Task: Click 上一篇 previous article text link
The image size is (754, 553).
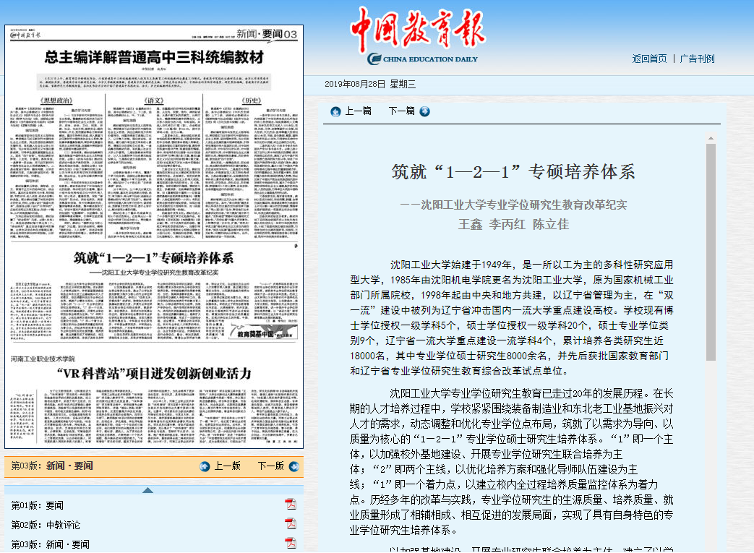Action: click(x=358, y=111)
